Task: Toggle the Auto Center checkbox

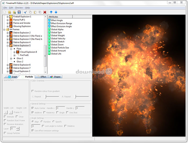Action: click(32, 108)
